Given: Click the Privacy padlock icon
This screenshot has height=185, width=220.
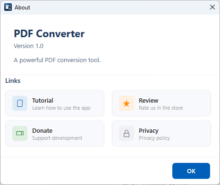Looking at the screenshot, I should point(127,134).
